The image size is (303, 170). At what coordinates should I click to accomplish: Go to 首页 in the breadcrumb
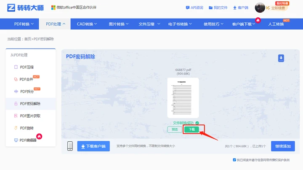[x=28, y=39]
